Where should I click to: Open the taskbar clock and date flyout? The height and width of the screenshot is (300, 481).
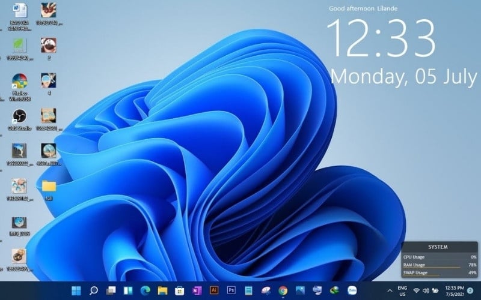(455, 291)
